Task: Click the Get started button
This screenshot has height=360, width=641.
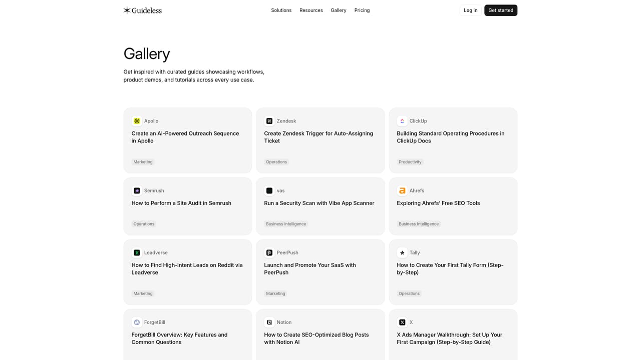Action: [x=501, y=10]
